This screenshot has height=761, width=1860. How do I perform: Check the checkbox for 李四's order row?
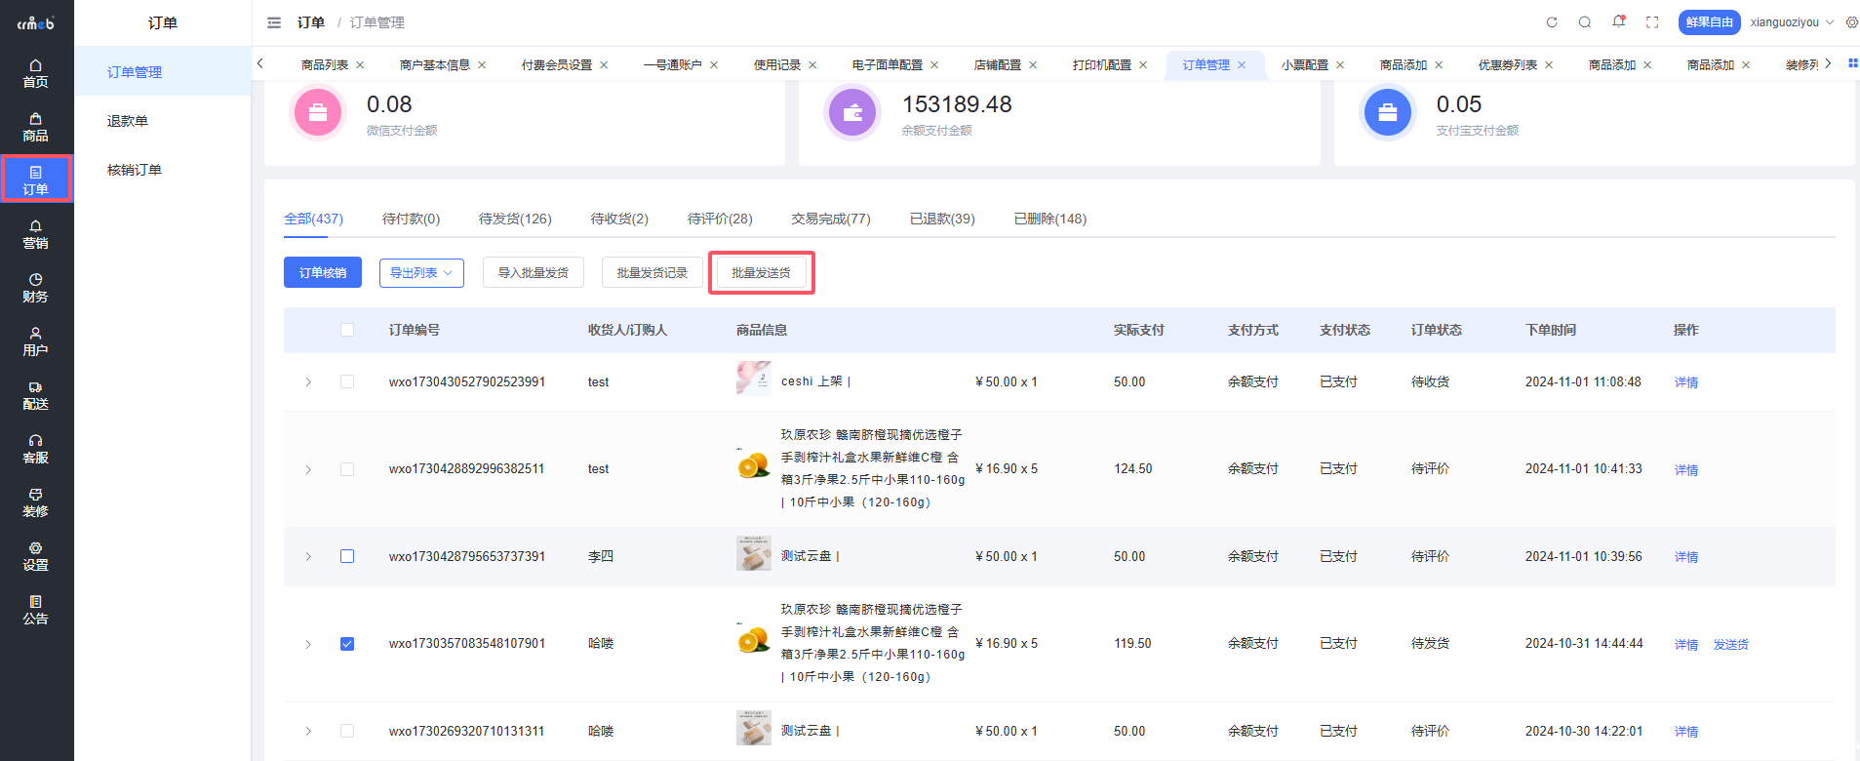[x=347, y=556]
